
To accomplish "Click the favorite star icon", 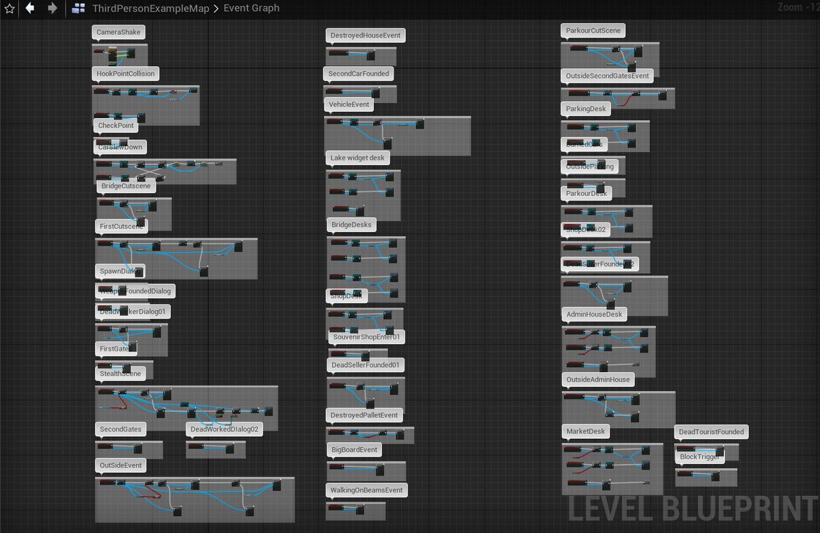I will 9,8.
